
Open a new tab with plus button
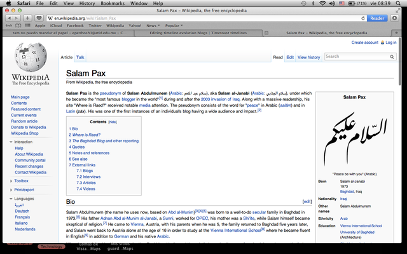click(396, 33)
